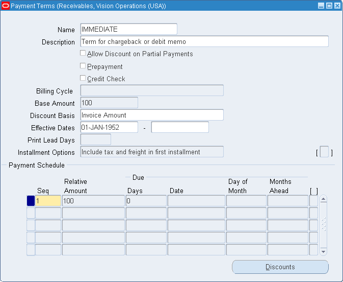Click first row's flexfield cell

click(x=313, y=201)
